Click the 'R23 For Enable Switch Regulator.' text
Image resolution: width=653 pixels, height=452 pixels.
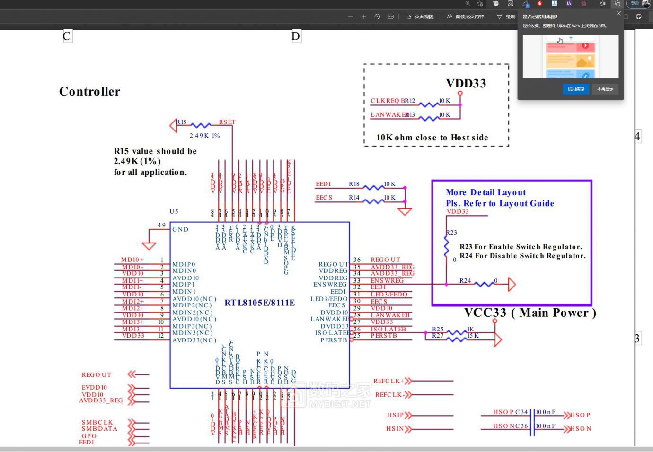pyautogui.click(x=521, y=247)
